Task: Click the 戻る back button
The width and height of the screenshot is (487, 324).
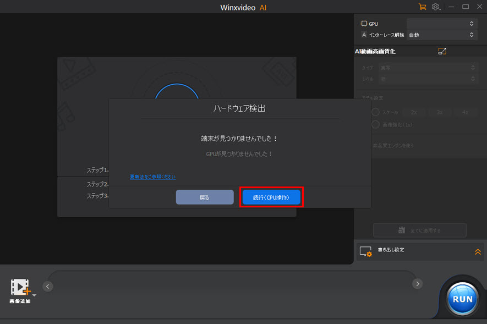Action: pos(205,197)
